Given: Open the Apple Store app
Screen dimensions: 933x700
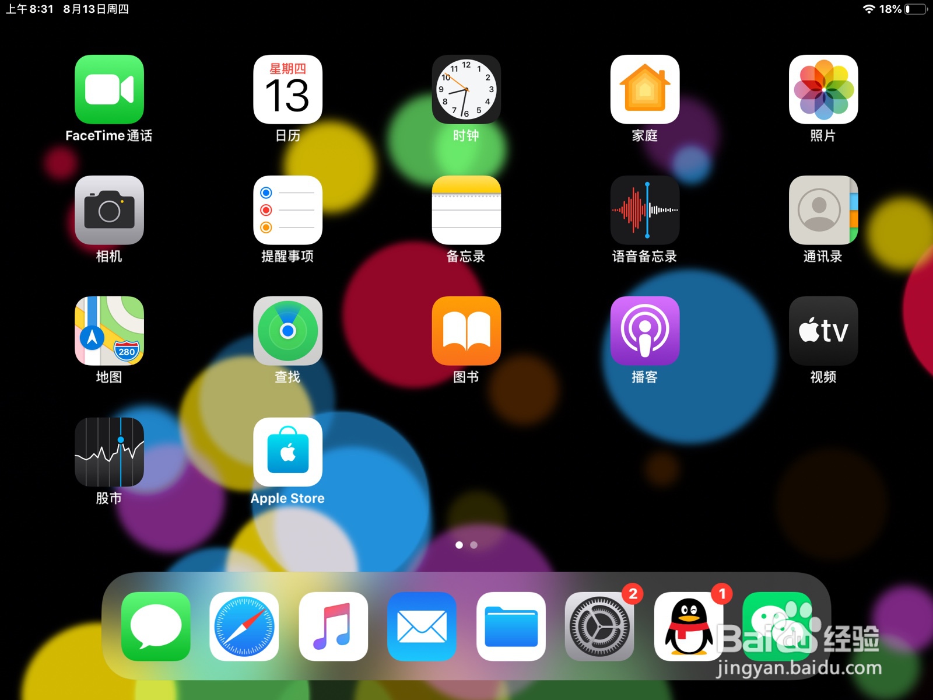Looking at the screenshot, I should 288,453.
